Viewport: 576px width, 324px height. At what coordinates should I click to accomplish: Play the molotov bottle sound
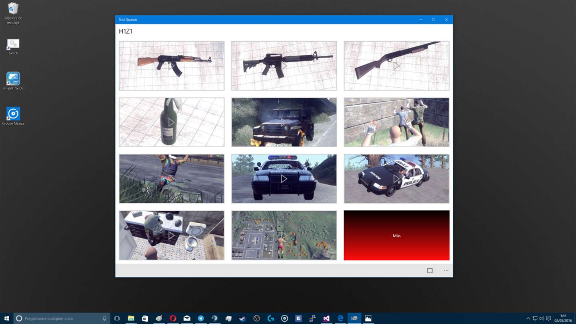click(172, 122)
